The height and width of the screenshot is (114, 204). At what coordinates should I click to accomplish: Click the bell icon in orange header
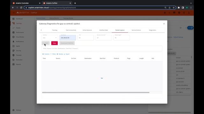click(165, 13)
